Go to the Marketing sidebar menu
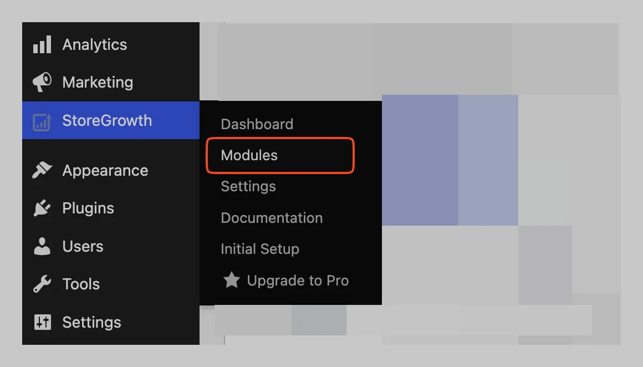This screenshot has width=643, height=367. (98, 83)
